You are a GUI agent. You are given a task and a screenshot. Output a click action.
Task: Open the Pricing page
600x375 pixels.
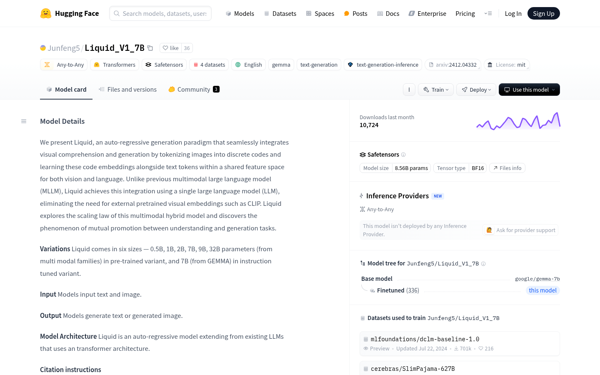pyautogui.click(x=465, y=13)
